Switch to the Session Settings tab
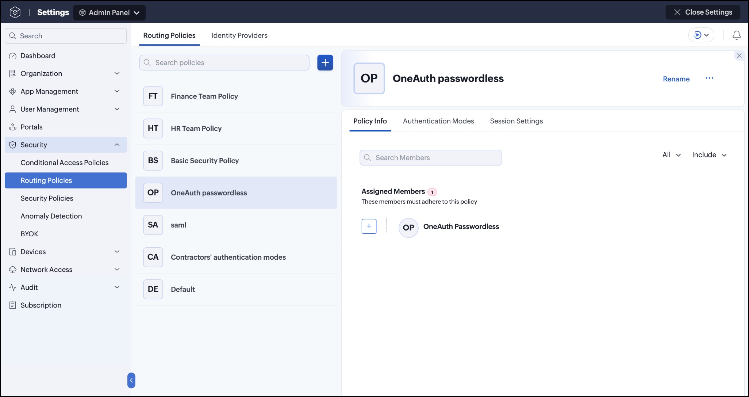Viewport: 749px width, 397px height. click(x=516, y=121)
